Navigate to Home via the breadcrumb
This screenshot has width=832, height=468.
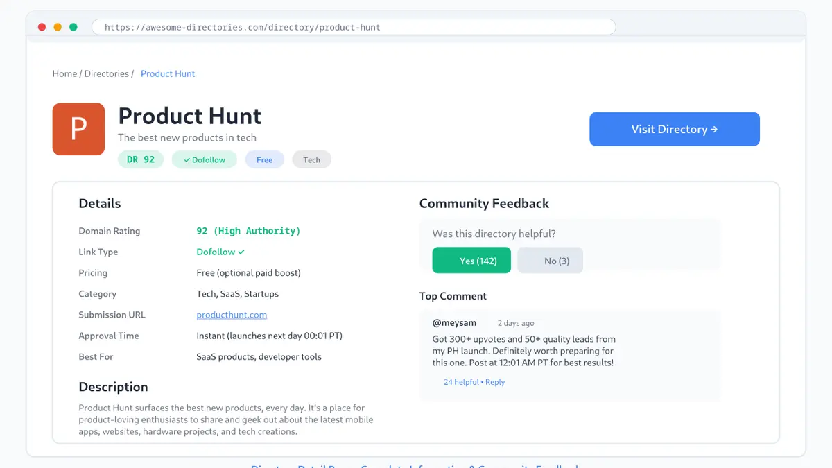coord(64,73)
